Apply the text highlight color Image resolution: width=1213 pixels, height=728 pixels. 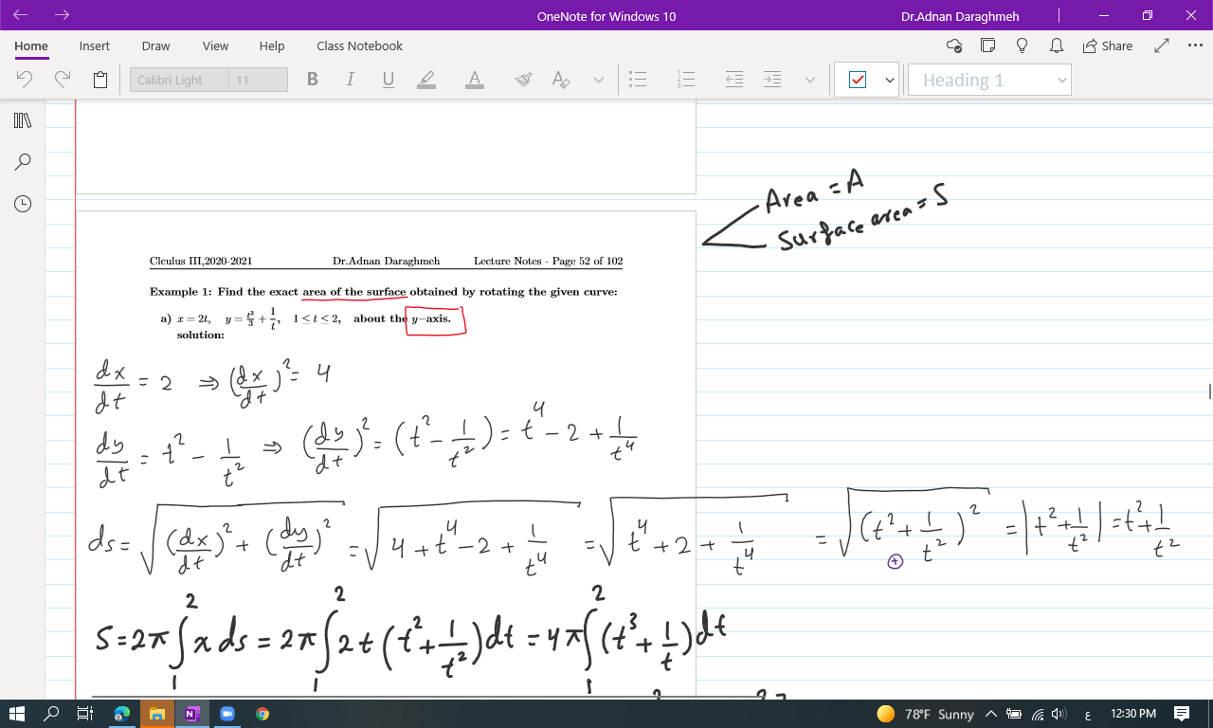point(426,80)
